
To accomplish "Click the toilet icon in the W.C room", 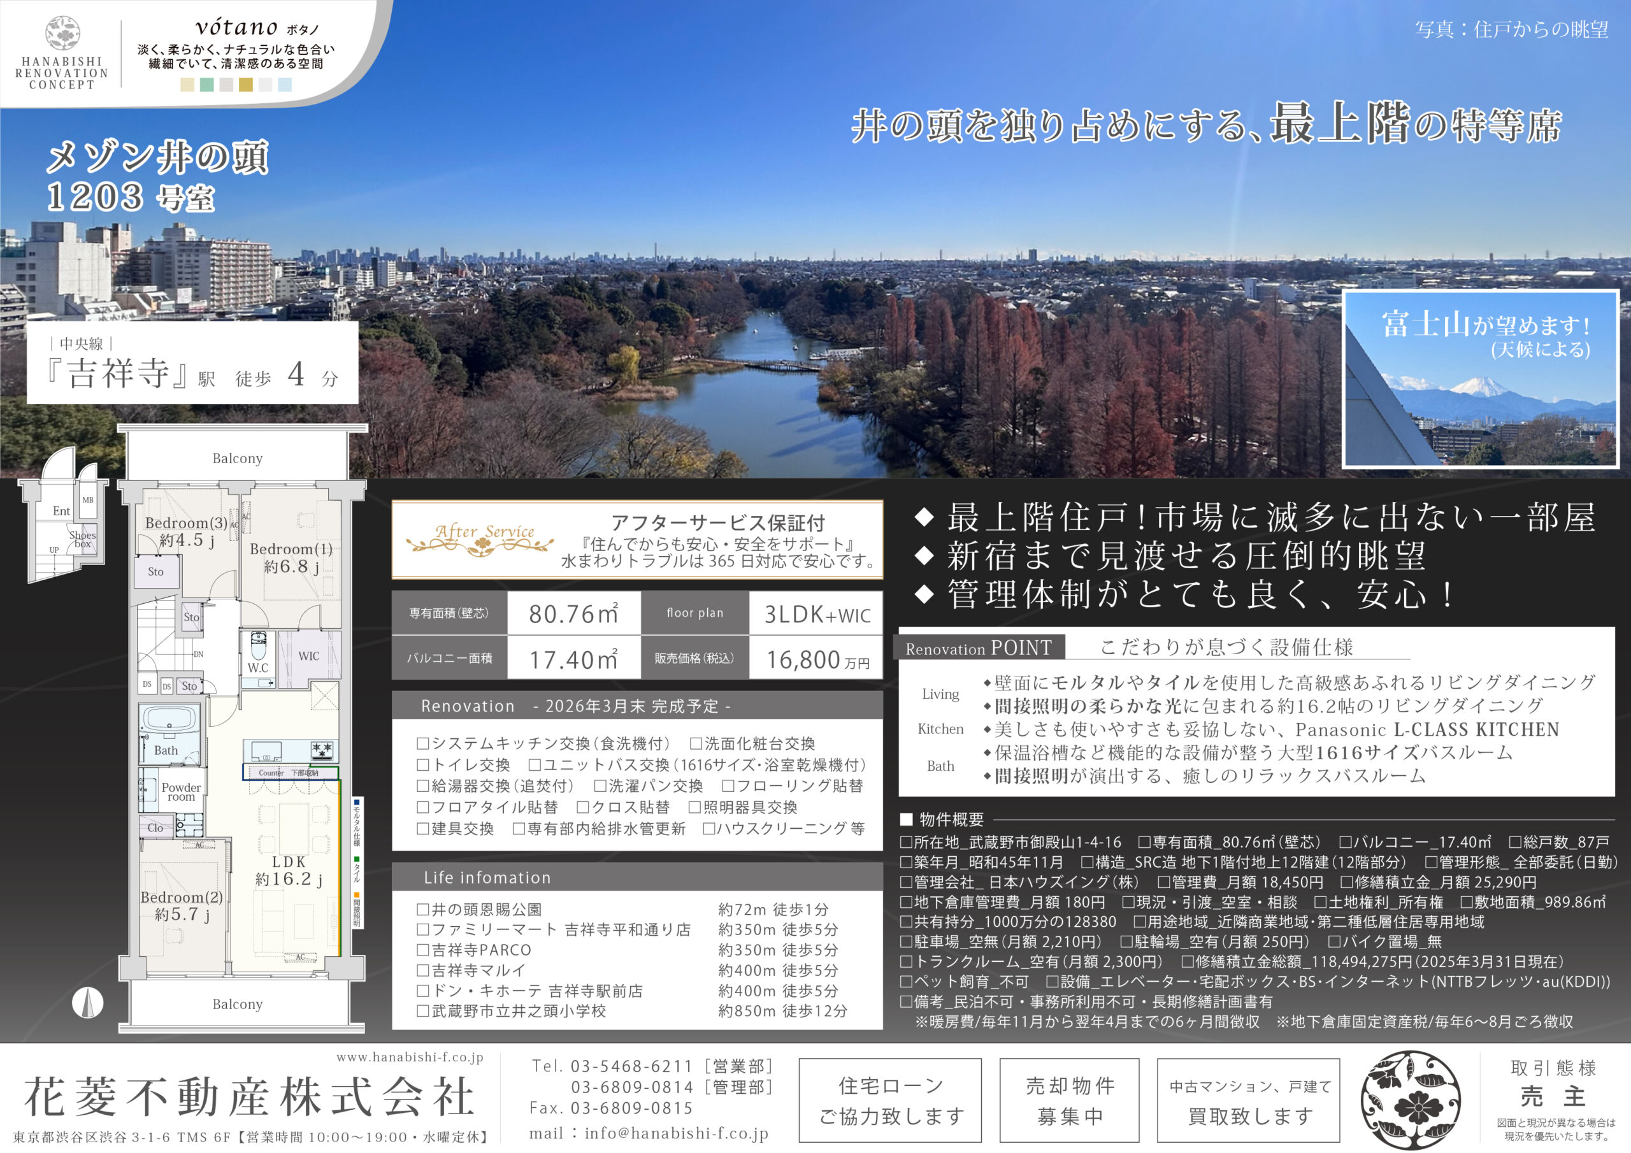I will pos(258,647).
